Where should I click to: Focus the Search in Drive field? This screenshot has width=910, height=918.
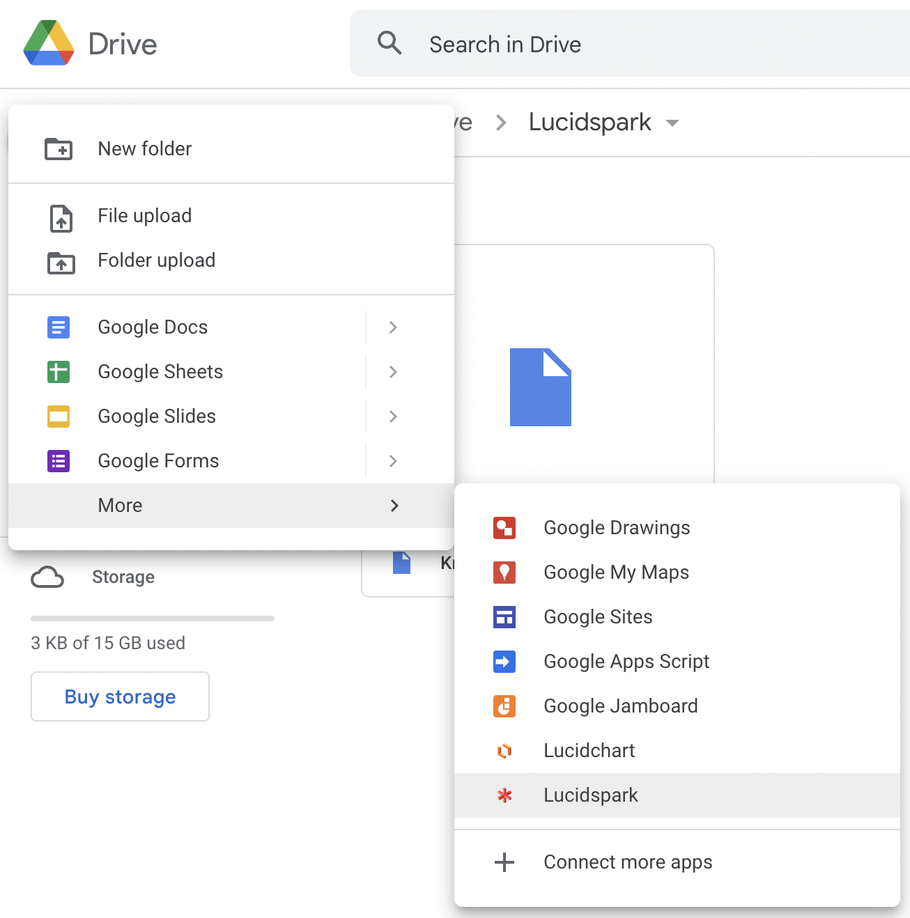pyautogui.click(x=630, y=43)
